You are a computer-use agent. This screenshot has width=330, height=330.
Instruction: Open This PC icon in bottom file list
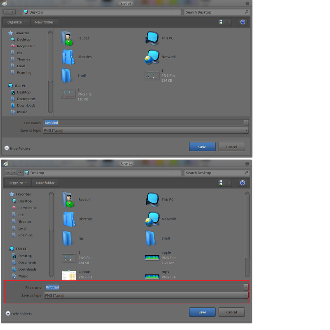tap(152, 200)
